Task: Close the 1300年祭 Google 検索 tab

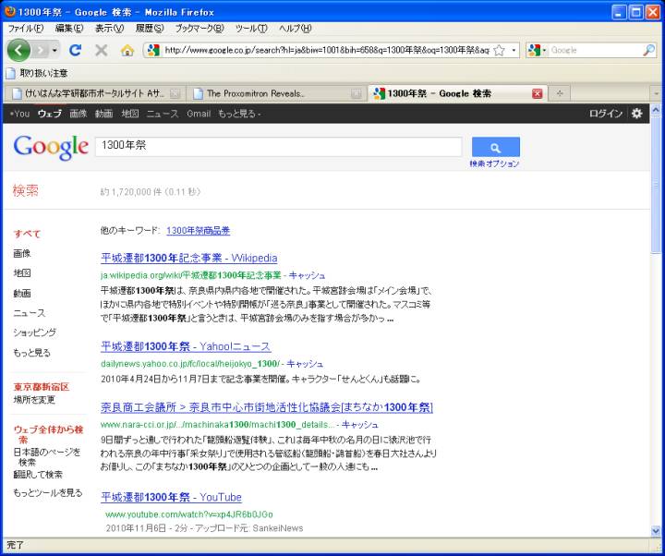Action: (x=538, y=93)
